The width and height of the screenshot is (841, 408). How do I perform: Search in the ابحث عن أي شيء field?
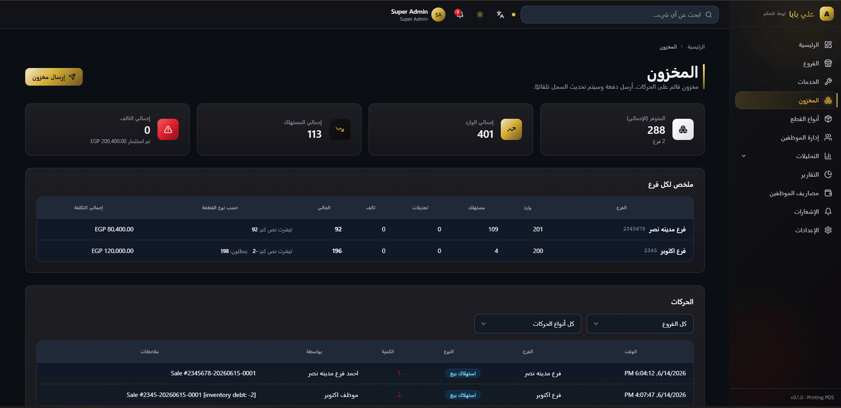click(619, 15)
